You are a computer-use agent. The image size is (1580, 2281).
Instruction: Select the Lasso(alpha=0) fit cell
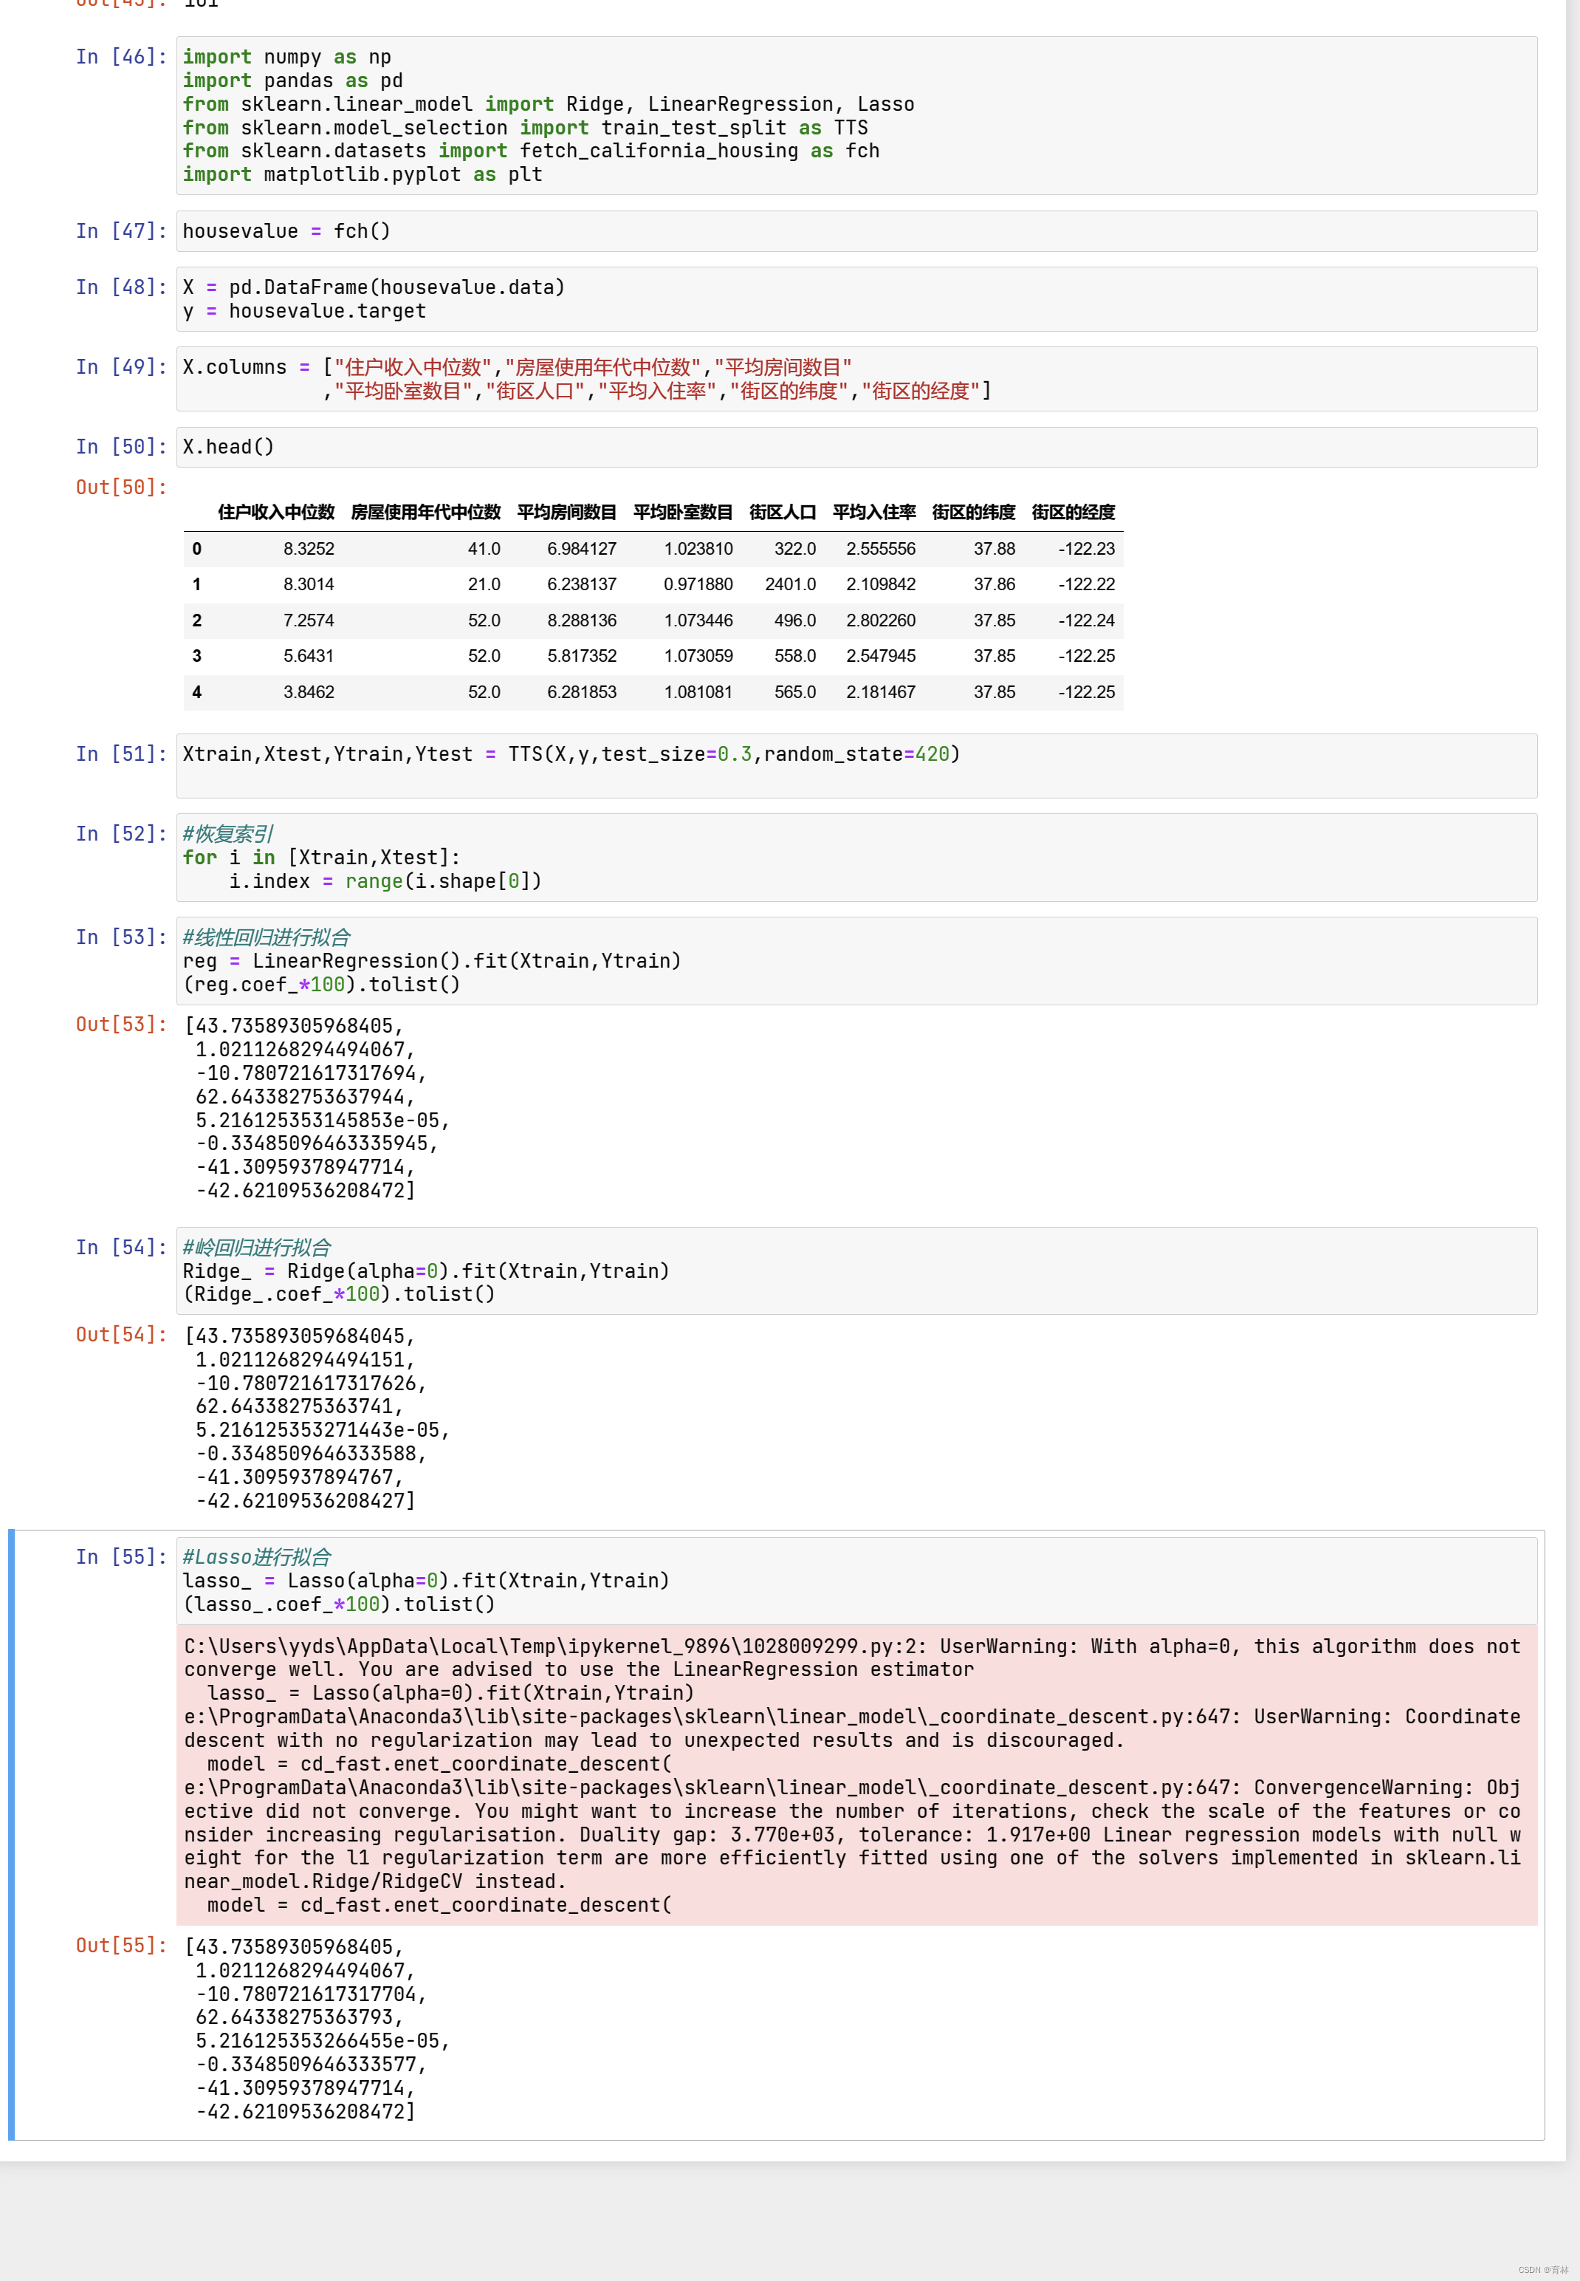856,1581
